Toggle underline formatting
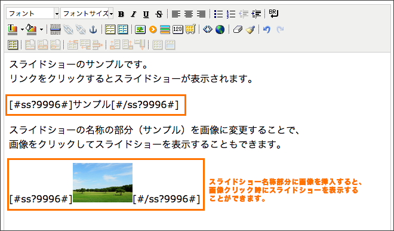 click(x=146, y=14)
